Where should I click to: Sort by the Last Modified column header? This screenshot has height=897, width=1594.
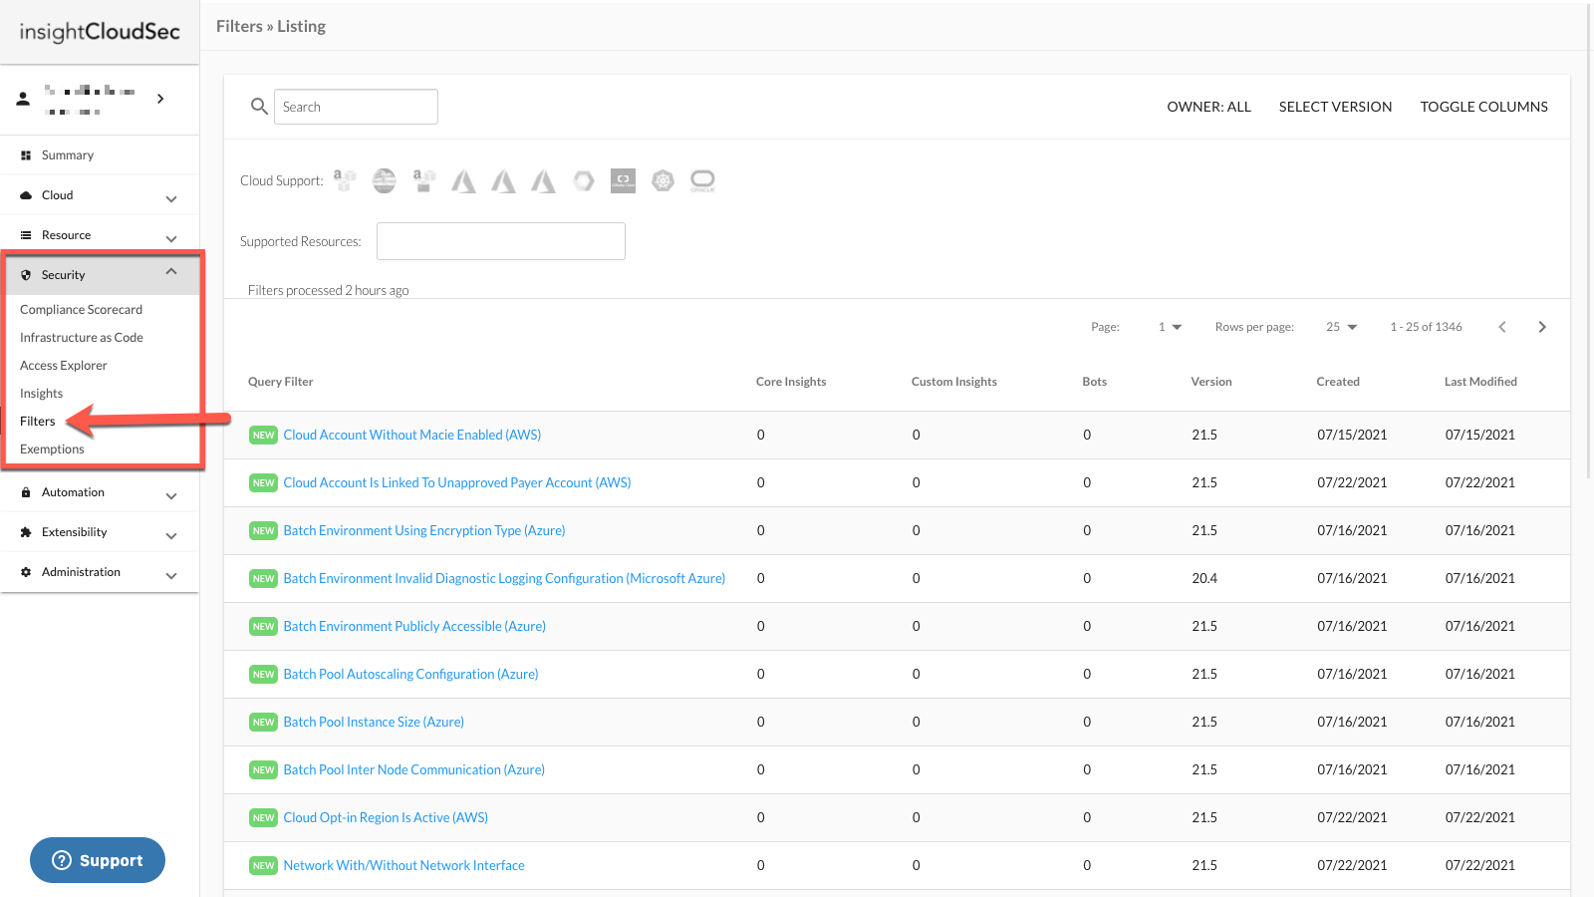pos(1481,382)
